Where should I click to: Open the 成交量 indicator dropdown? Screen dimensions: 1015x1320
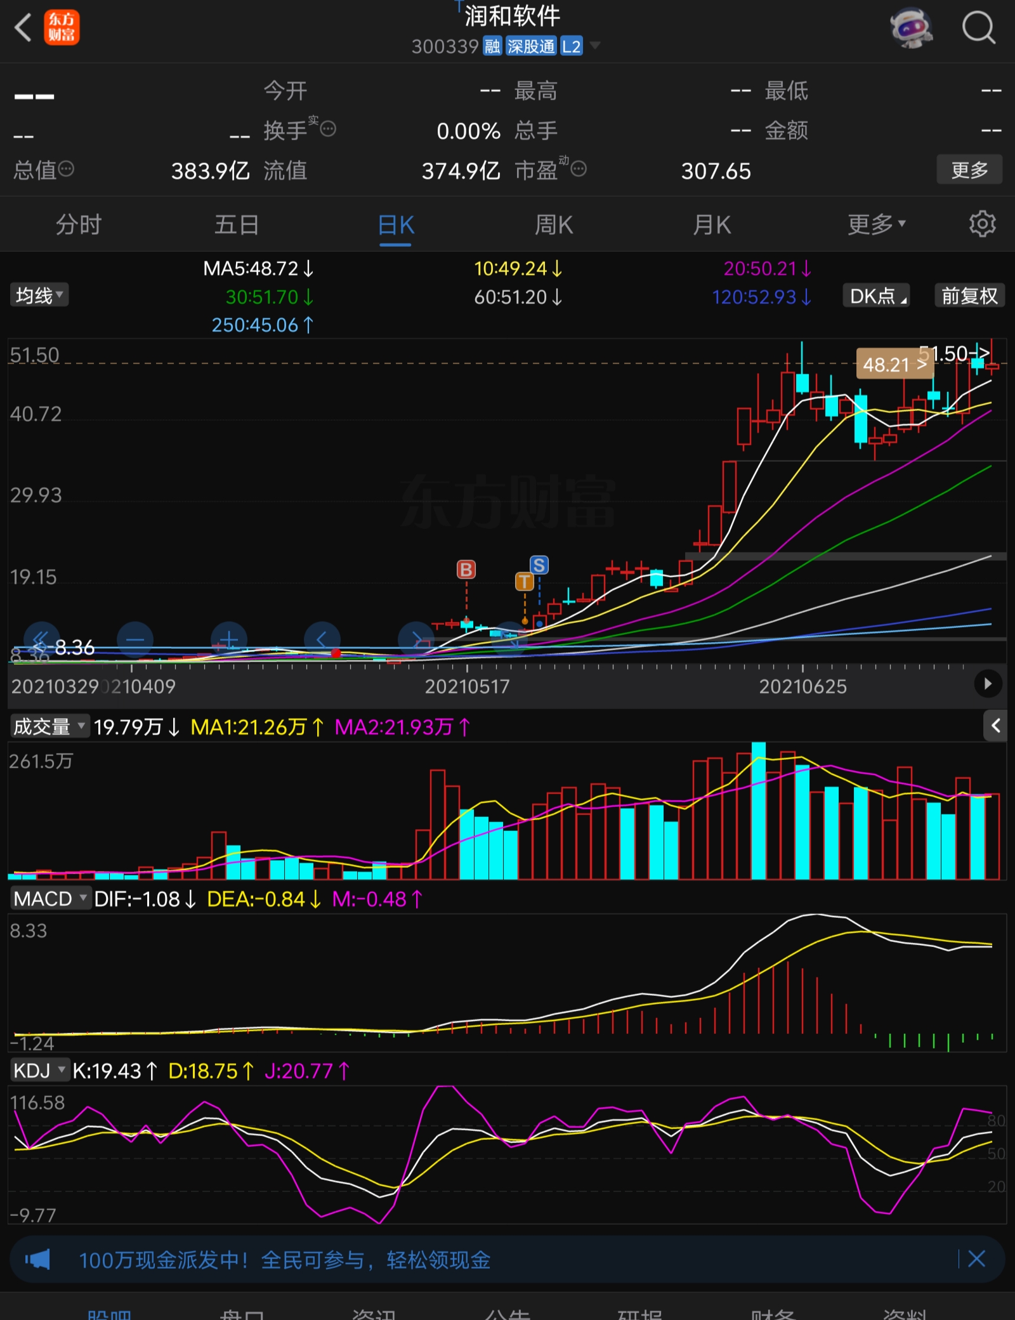pos(49,726)
